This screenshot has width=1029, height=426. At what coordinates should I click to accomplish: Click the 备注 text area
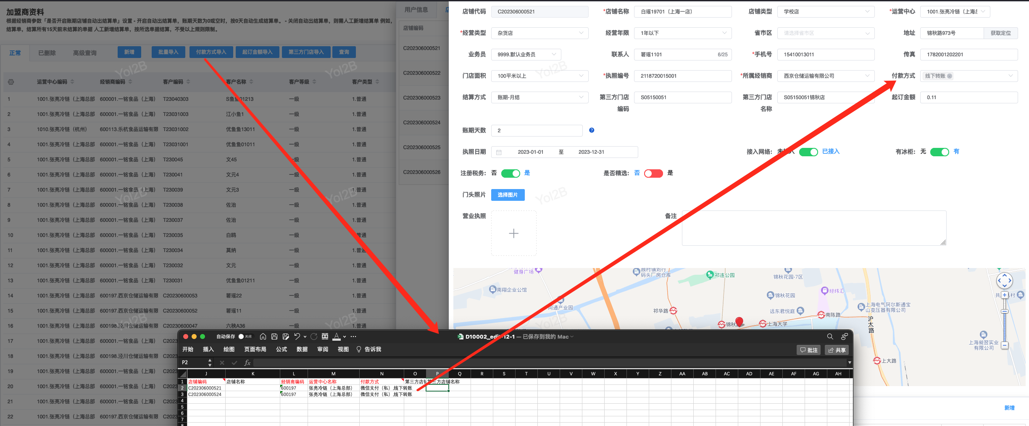(x=814, y=228)
